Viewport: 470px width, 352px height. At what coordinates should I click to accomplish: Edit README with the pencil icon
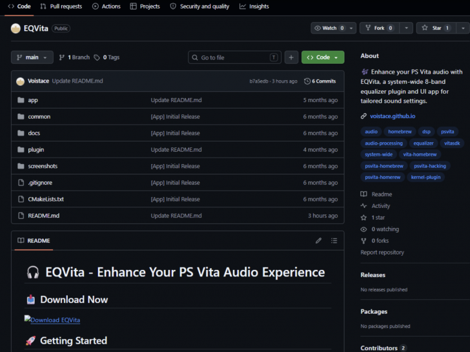coord(319,240)
